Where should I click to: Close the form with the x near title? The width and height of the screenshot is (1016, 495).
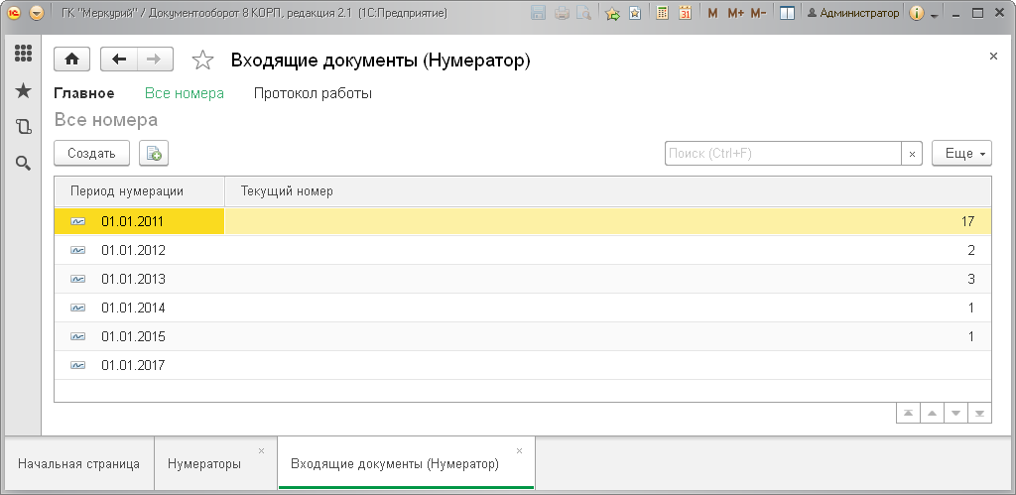tap(993, 57)
